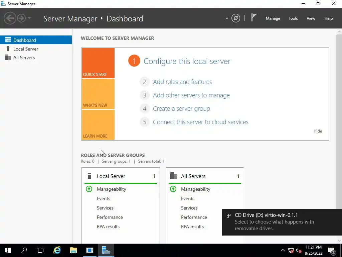Screen dimensions: 342x257
Task: Open the View menu
Action: point(311,18)
